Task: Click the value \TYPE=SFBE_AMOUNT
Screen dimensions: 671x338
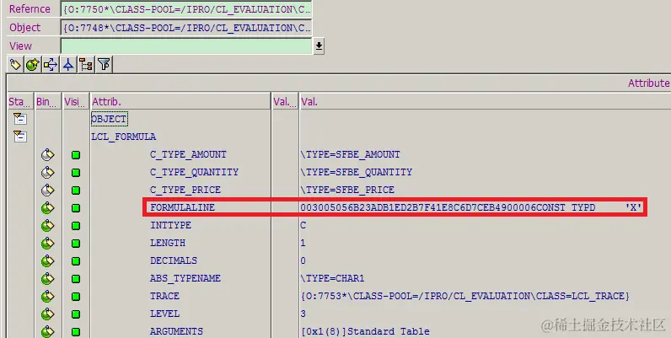Action: [351, 154]
